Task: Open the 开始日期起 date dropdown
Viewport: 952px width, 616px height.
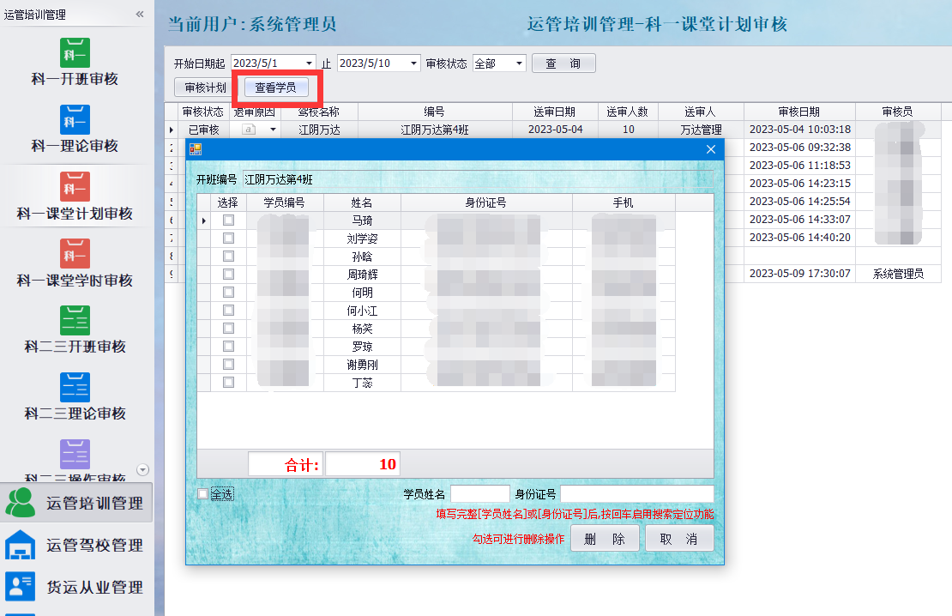Action: pos(309,63)
